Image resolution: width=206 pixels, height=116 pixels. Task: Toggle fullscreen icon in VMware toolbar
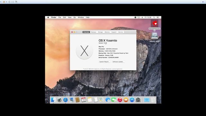(13, 2)
